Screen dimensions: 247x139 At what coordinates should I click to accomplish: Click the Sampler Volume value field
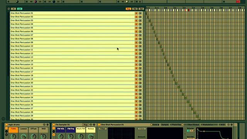pyautogui.click(x=191, y=131)
